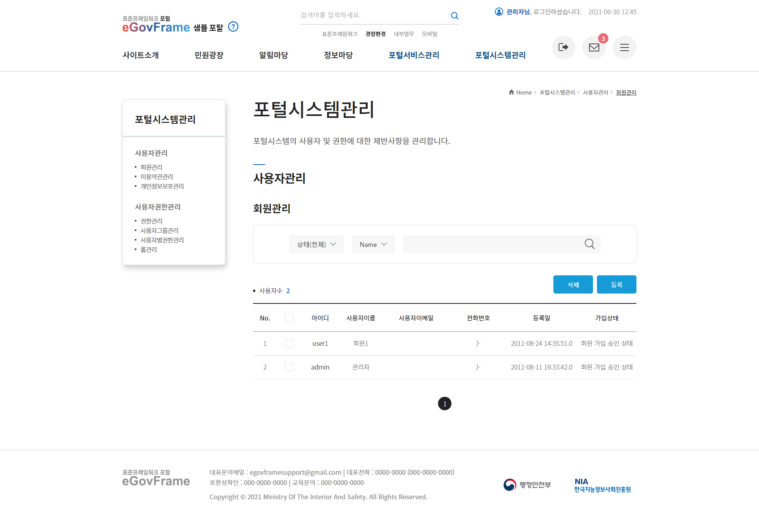
Task: Click the eGovFrame logo in header
Action: (156, 27)
